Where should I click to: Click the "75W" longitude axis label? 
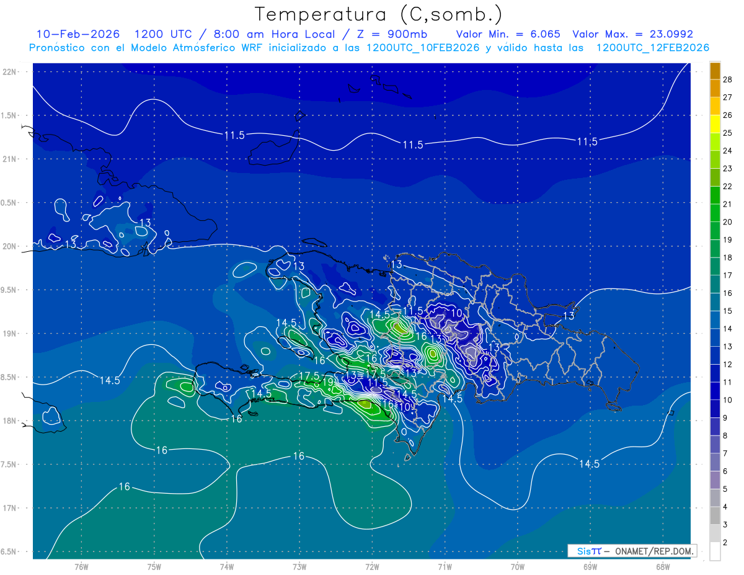[x=154, y=566]
